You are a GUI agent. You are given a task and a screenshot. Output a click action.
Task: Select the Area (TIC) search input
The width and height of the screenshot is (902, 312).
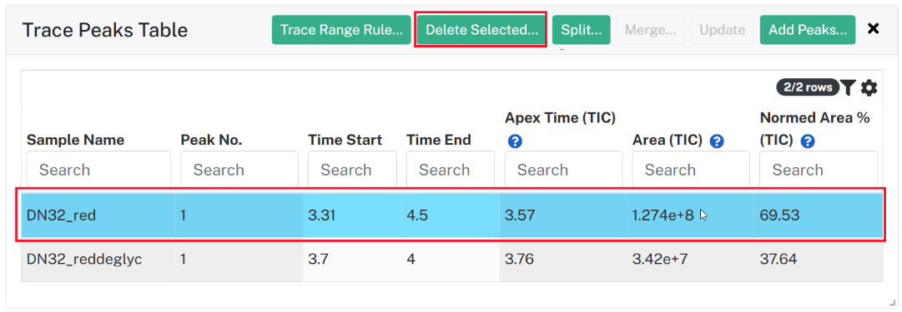691,169
